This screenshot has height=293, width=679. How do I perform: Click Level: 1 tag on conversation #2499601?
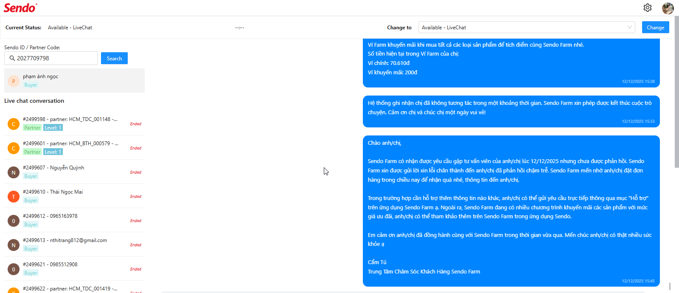53,152
